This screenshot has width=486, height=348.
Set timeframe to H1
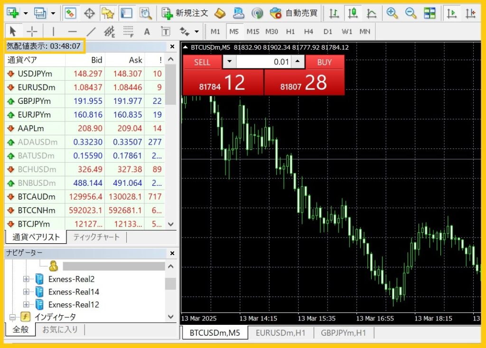(290, 32)
